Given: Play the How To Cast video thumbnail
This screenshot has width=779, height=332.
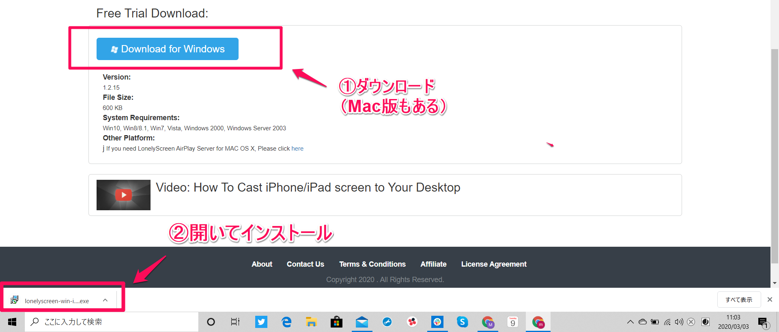Looking at the screenshot, I should point(123,195).
